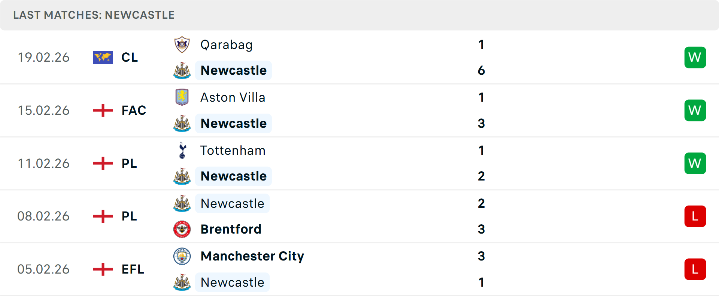Screen dimensions: 719x296
Task: Select the PL competition label for 11.02.26
Action: tap(128, 163)
